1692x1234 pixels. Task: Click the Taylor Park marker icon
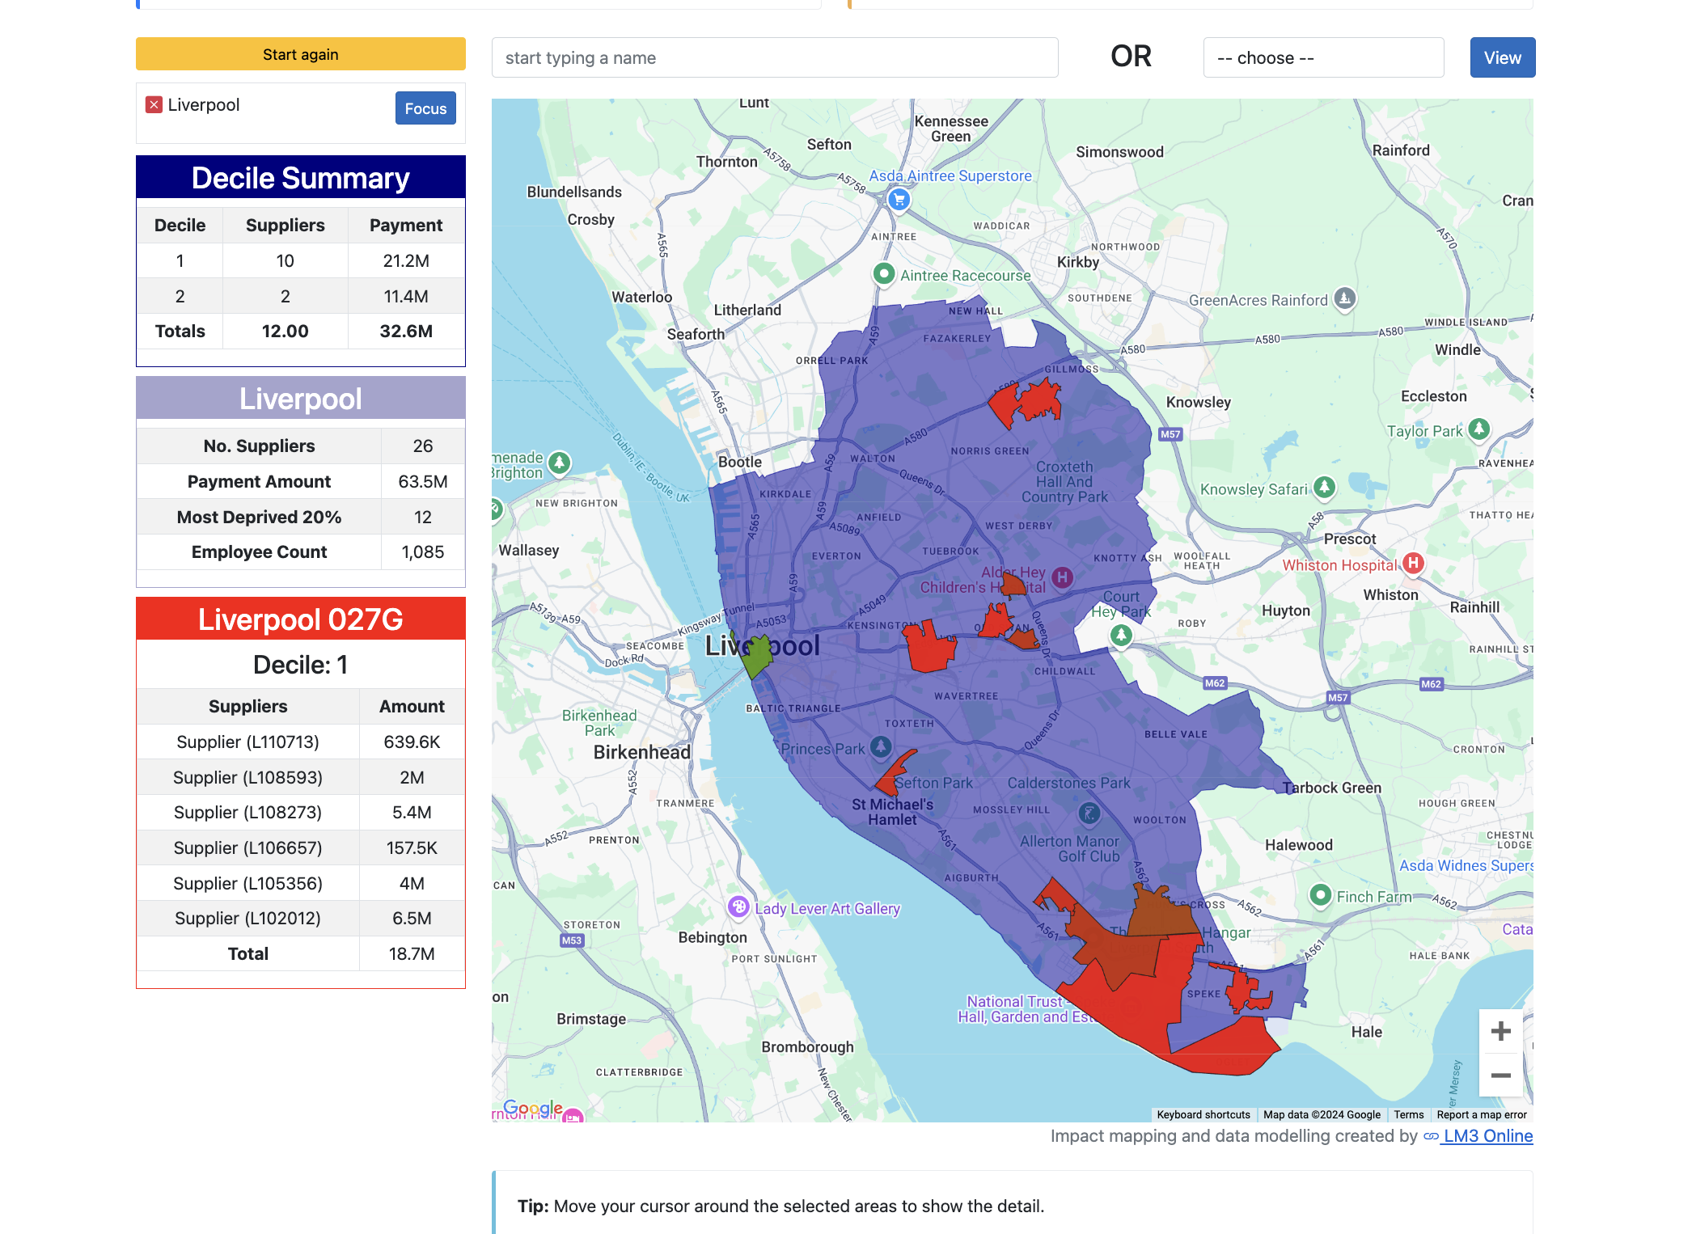(1479, 429)
